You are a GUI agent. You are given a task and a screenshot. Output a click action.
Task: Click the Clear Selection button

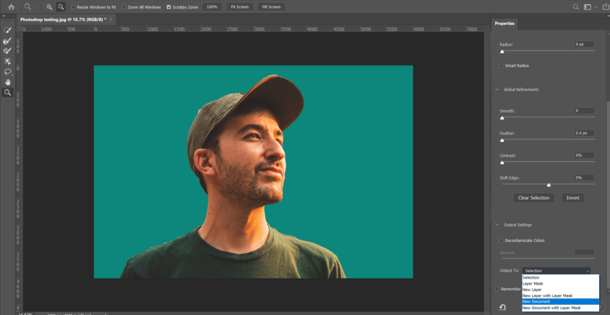coord(534,198)
